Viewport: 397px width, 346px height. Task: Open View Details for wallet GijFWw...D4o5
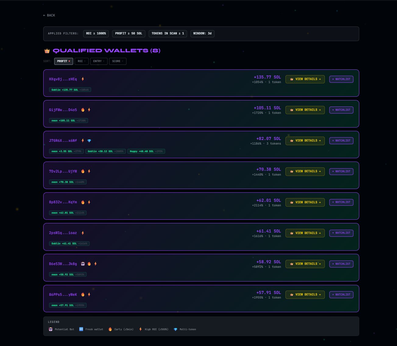[x=305, y=110]
